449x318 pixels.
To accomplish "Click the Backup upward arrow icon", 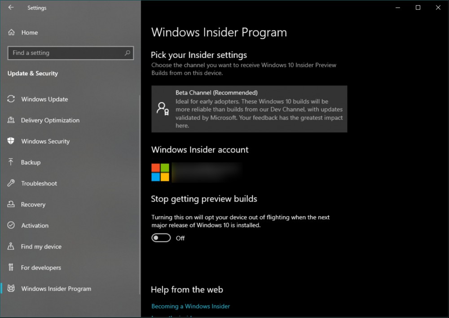I will (x=11, y=162).
